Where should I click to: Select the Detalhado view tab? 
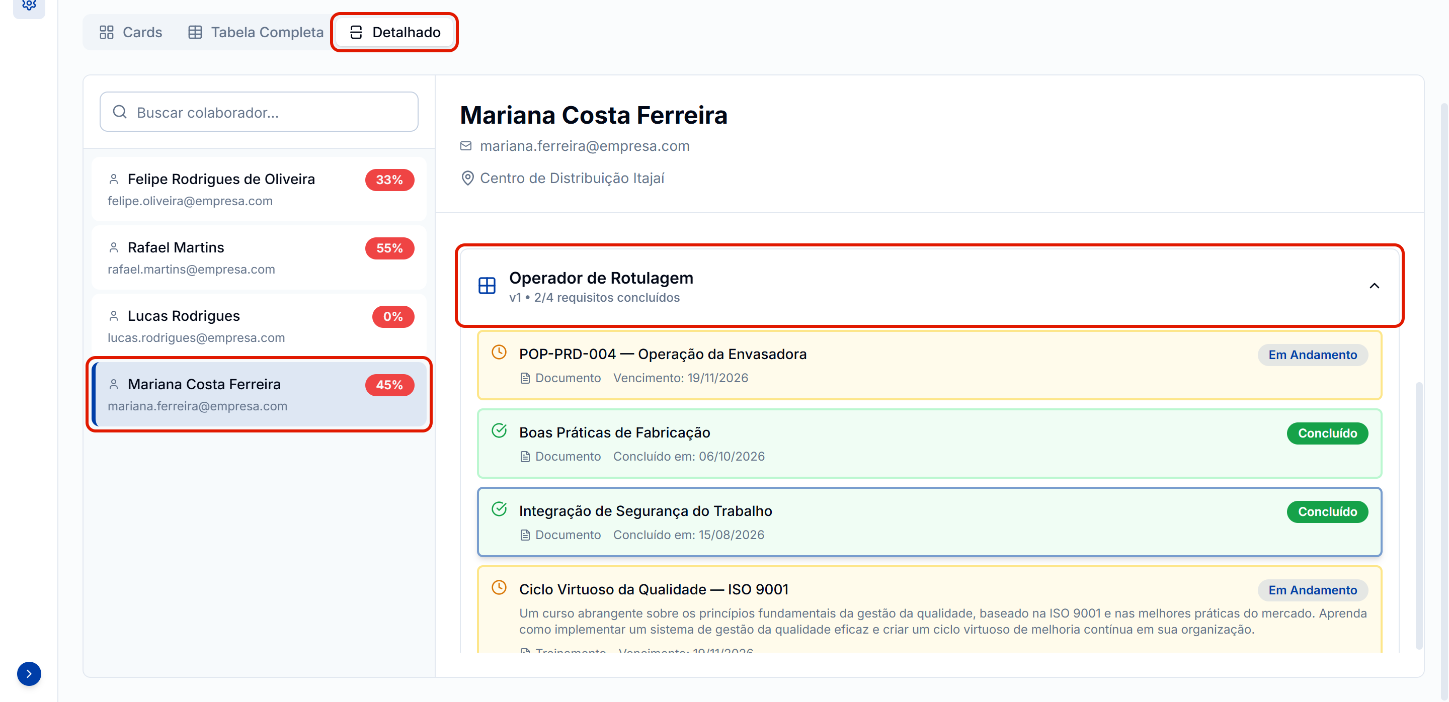(395, 33)
